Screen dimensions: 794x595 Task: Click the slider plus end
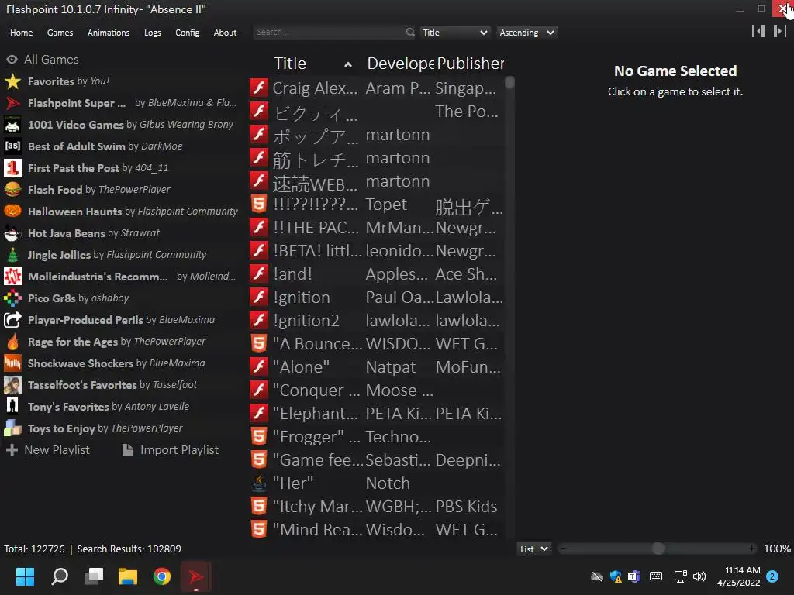pos(752,549)
